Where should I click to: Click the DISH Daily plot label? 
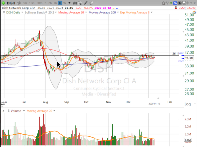13,12
